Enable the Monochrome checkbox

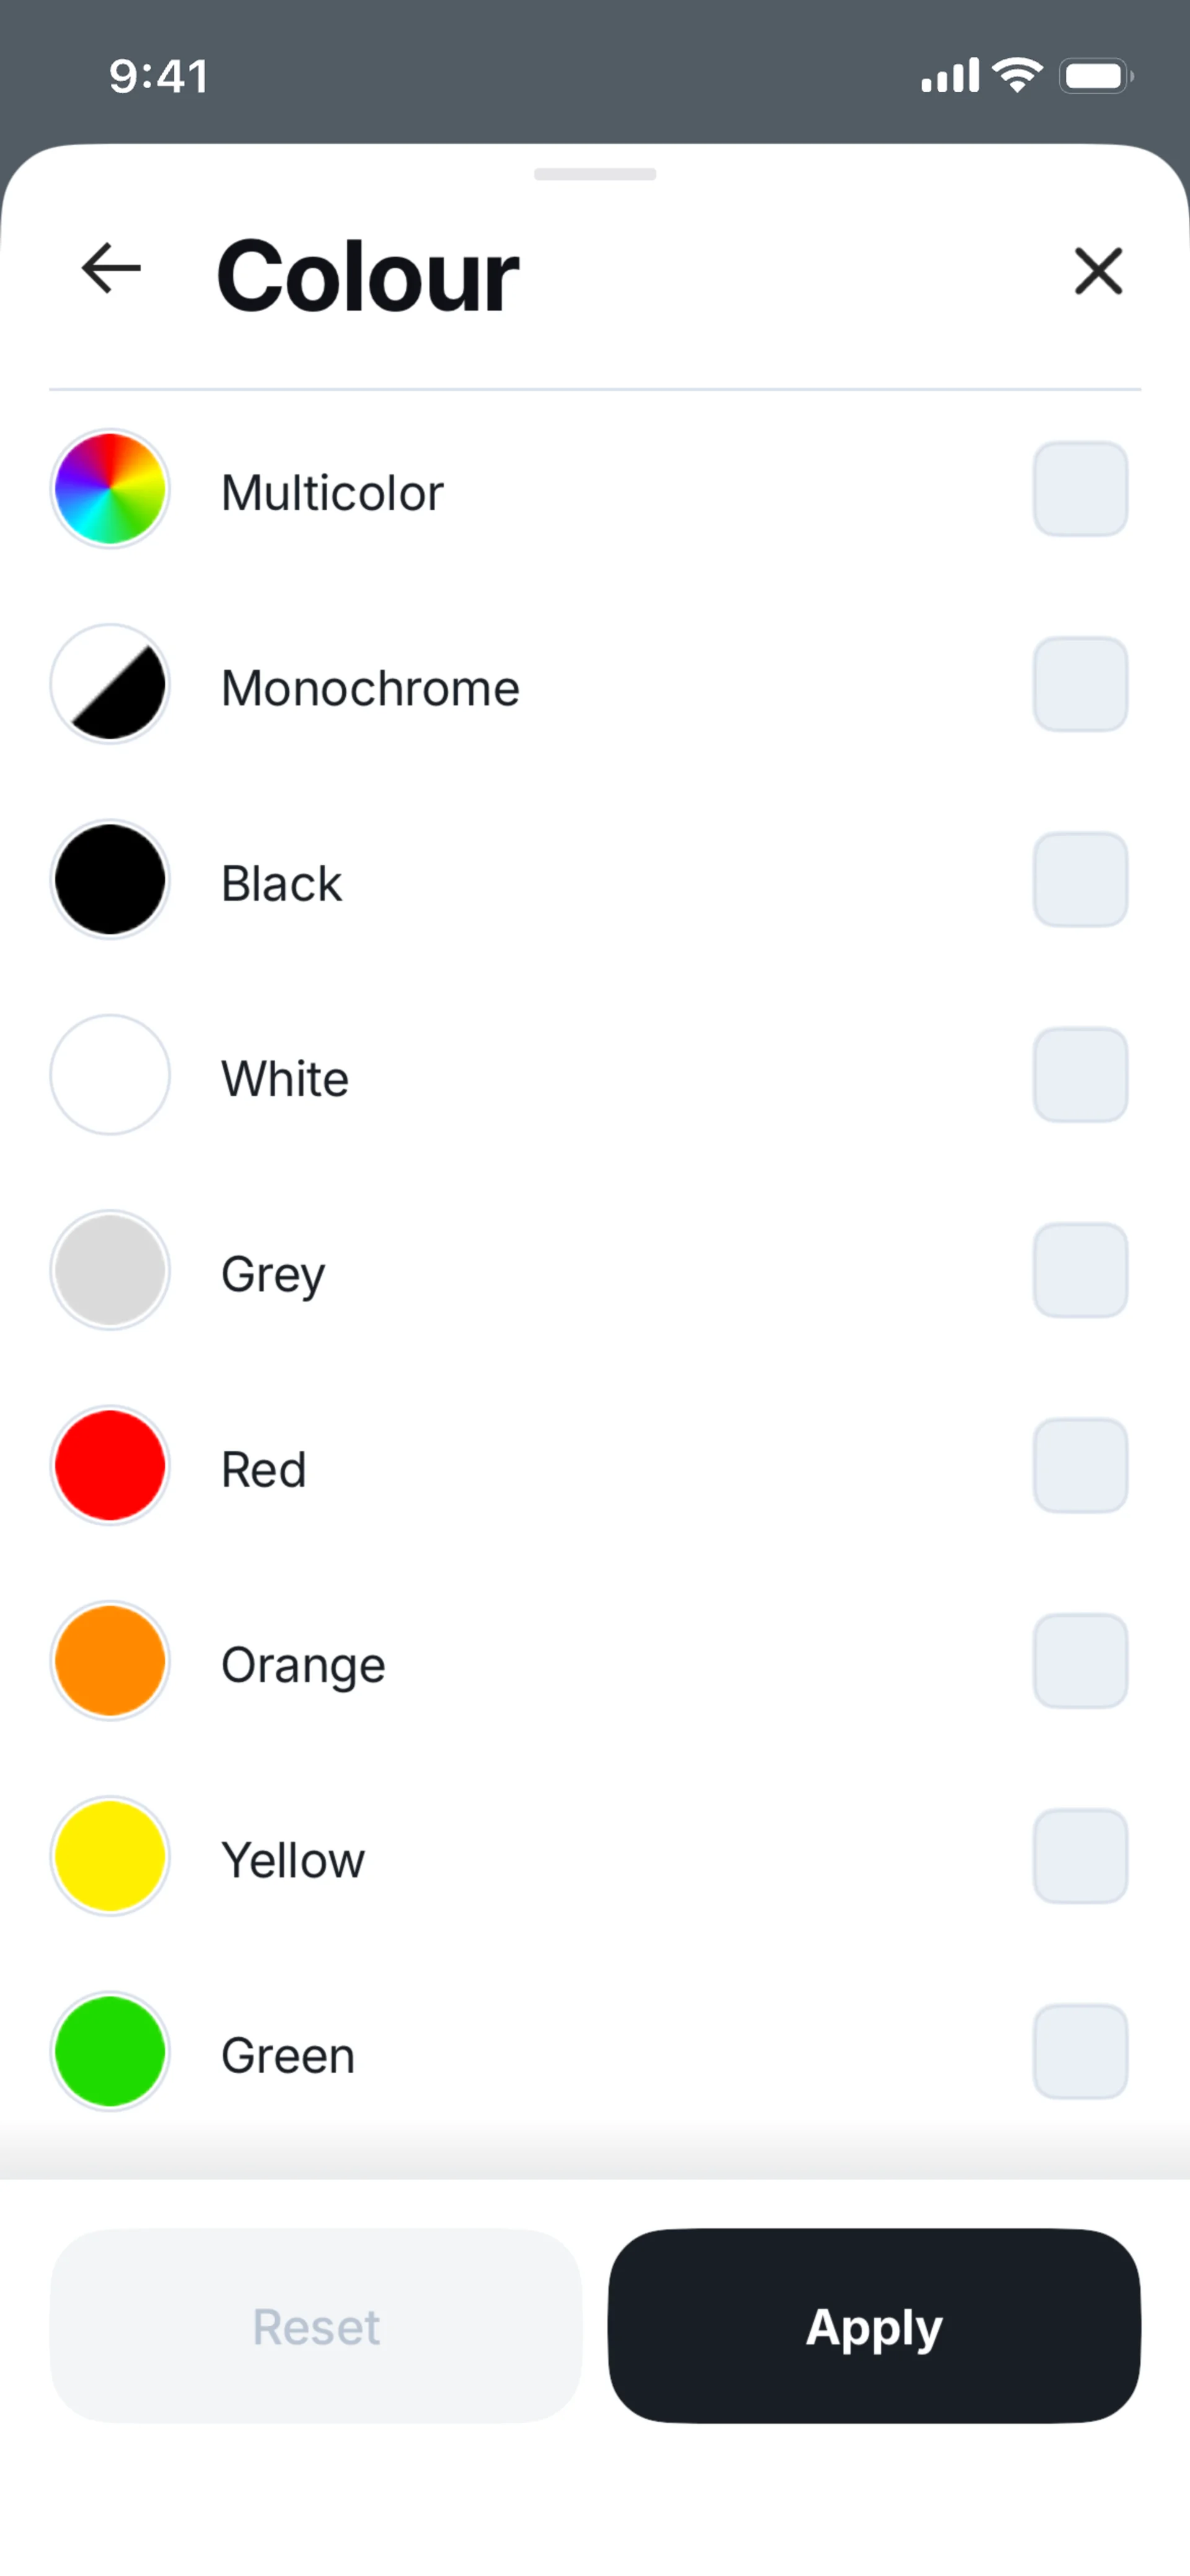1080,685
